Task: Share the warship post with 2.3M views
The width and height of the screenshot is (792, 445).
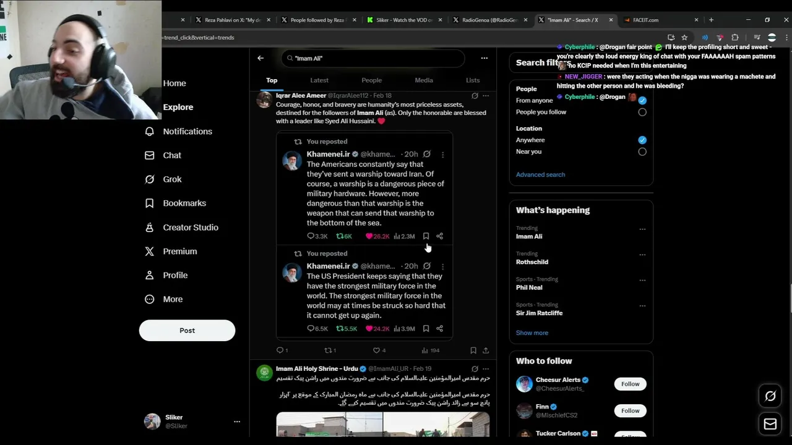Action: click(439, 236)
